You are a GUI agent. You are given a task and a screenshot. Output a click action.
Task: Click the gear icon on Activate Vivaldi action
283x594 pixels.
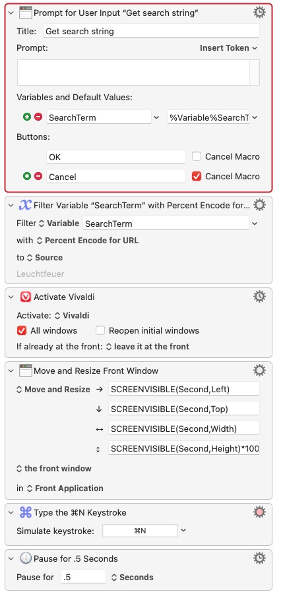click(259, 297)
